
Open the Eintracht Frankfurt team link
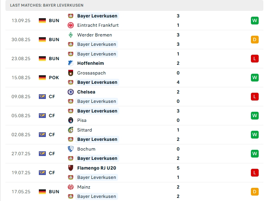[x=98, y=25]
